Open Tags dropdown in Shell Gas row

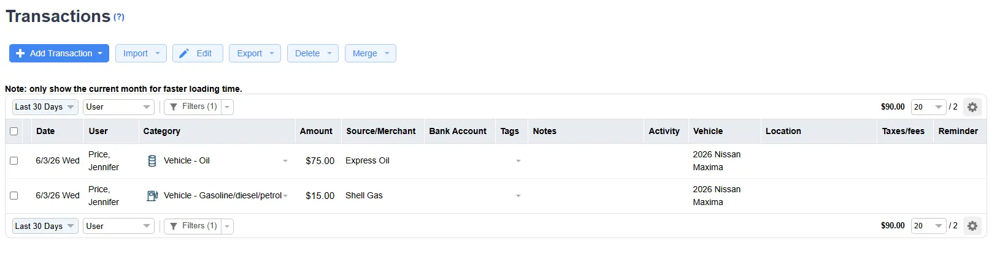(518, 196)
